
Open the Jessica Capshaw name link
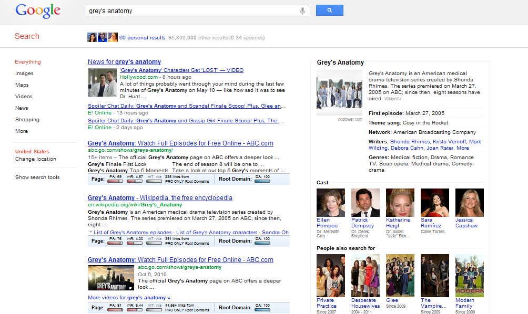point(466,223)
